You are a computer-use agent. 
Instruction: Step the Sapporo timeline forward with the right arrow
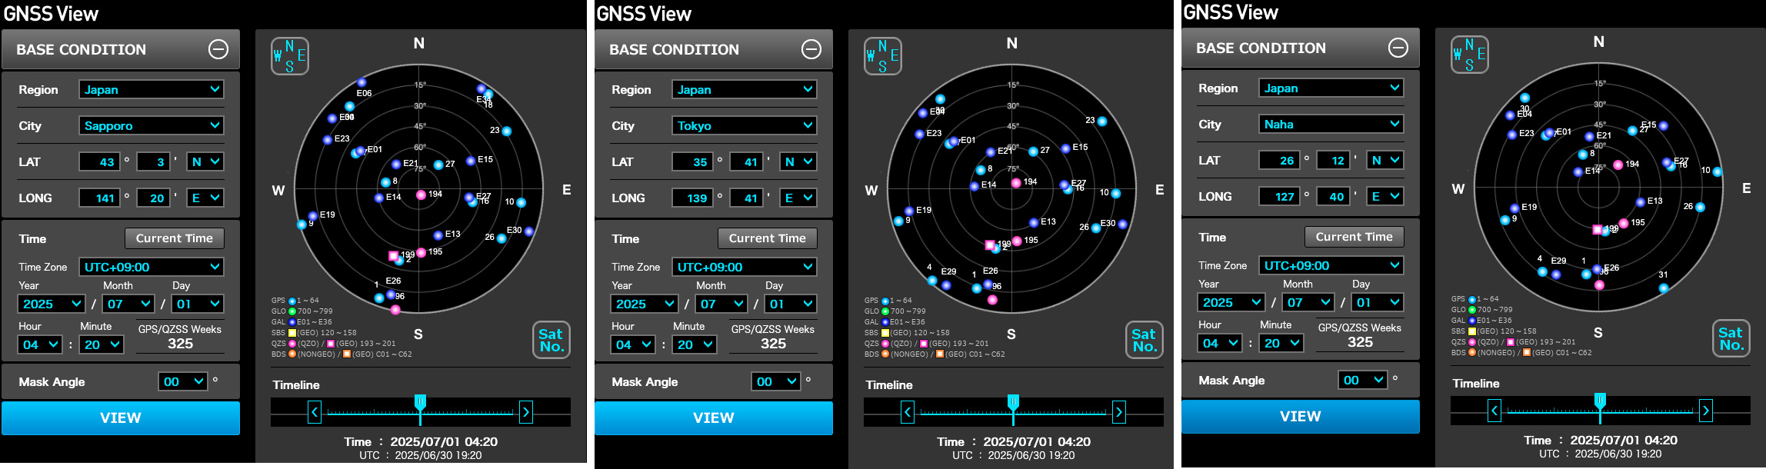click(526, 412)
